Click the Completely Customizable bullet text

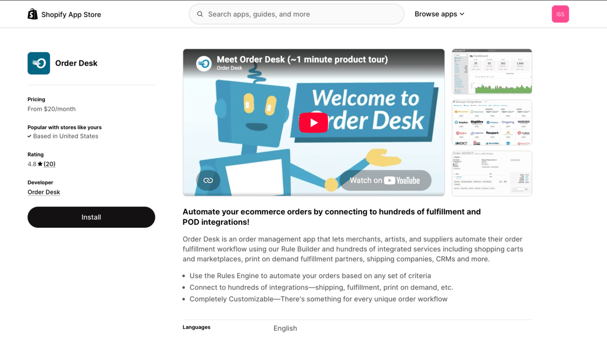click(318, 299)
